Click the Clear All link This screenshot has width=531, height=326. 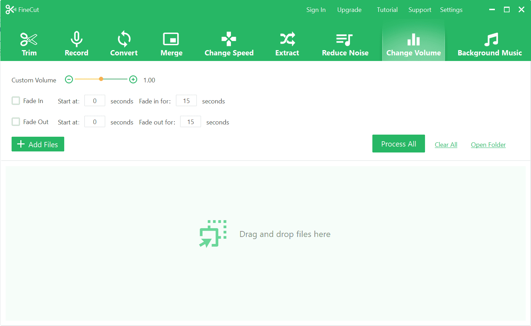[x=446, y=145]
